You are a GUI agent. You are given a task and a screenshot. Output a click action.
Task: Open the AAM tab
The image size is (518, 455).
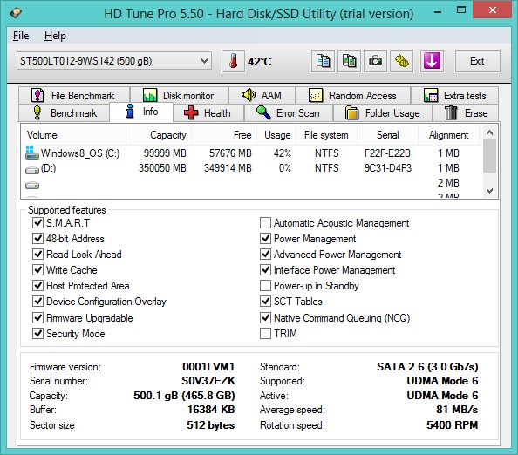click(x=262, y=95)
